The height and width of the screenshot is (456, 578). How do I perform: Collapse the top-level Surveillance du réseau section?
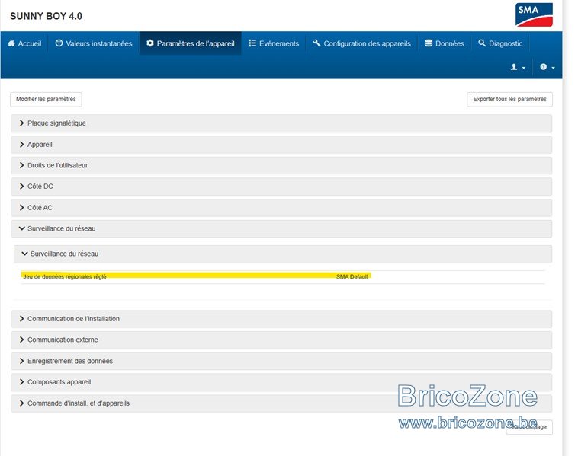click(281, 229)
